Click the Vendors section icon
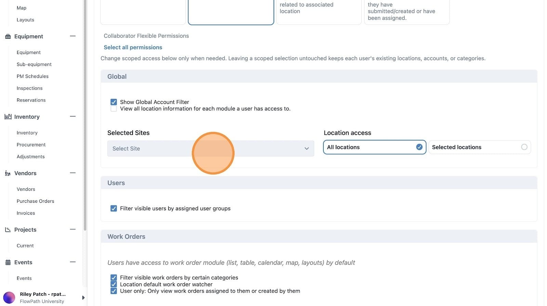 (x=8, y=173)
